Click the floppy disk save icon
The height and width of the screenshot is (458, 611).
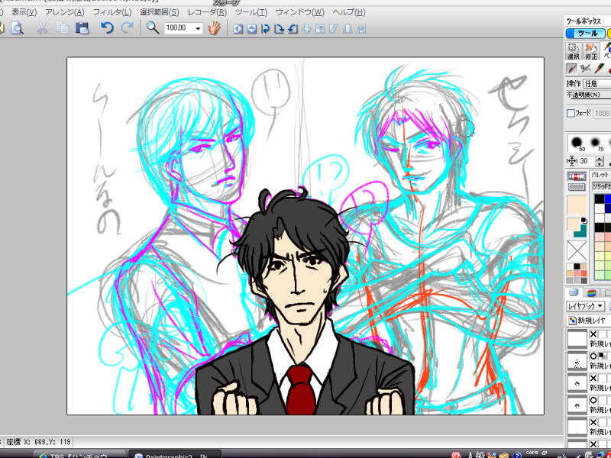(x=82, y=28)
